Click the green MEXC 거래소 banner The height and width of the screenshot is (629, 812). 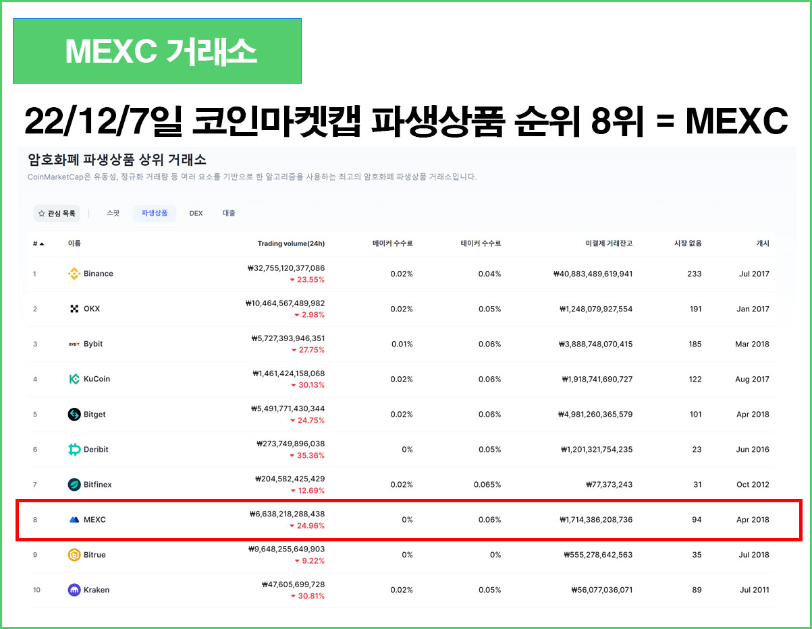[x=157, y=51]
